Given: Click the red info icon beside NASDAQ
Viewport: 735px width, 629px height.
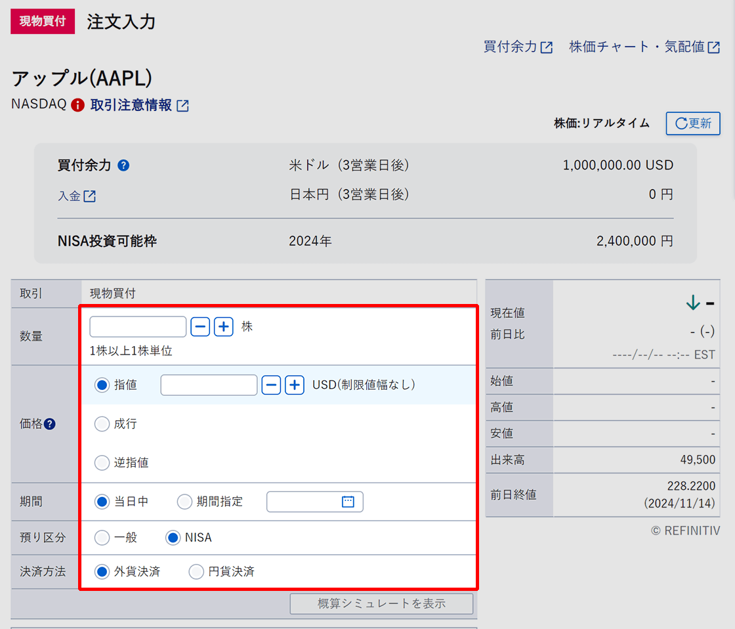Looking at the screenshot, I should point(77,105).
